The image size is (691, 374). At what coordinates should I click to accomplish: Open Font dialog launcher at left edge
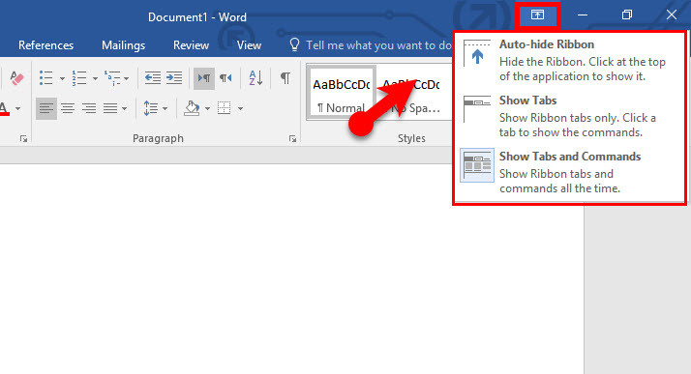pyautogui.click(x=23, y=139)
